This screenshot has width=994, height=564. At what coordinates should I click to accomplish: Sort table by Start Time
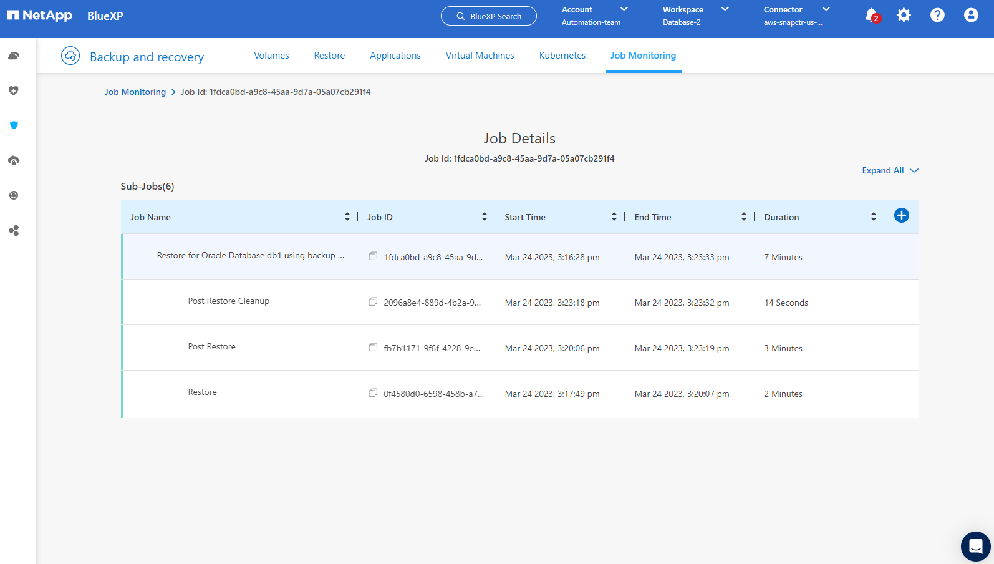(614, 217)
